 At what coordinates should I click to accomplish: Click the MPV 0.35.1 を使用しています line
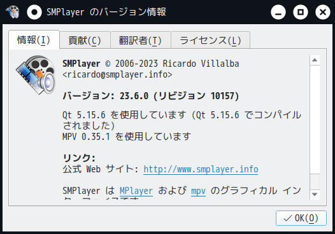coord(127,136)
